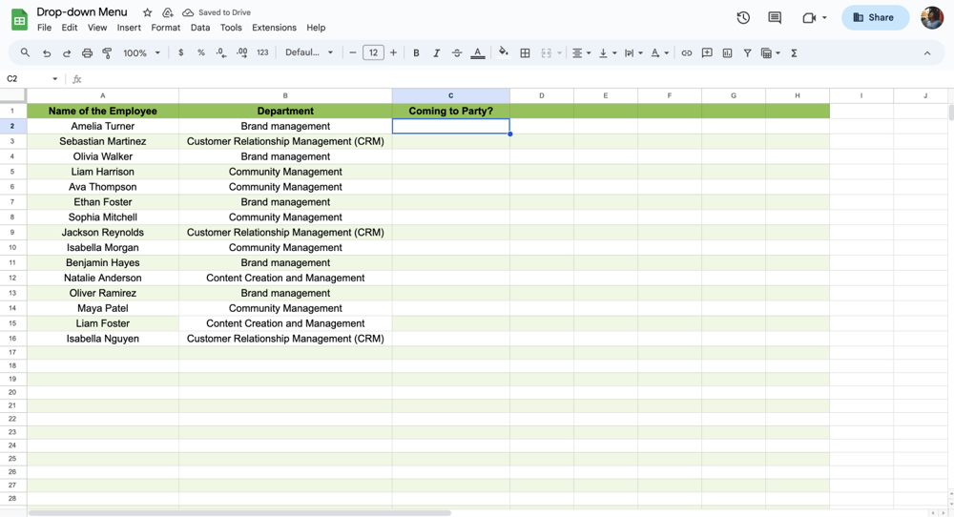The height and width of the screenshot is (517, 954).
Task: Format as percent icon
Action: [x=200, y=52]
